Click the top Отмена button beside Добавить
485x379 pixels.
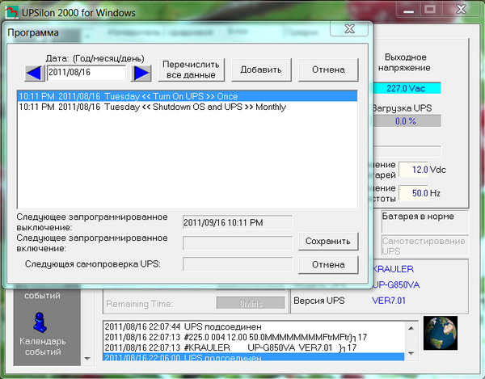click(x=328, y=69)
